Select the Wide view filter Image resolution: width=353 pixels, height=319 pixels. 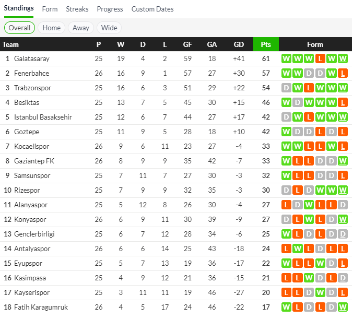point(109,28)
